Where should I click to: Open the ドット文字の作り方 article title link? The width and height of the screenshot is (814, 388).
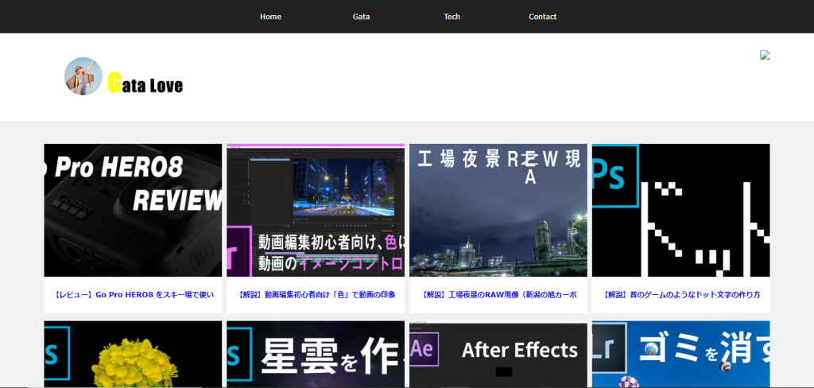point(680,295)
